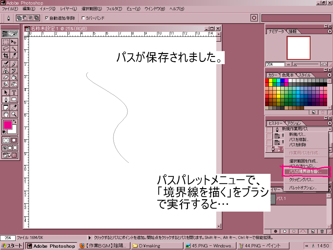Switch to Quick Mask mode
This screenshot has width=333, height=250.
tap(14, 140)
